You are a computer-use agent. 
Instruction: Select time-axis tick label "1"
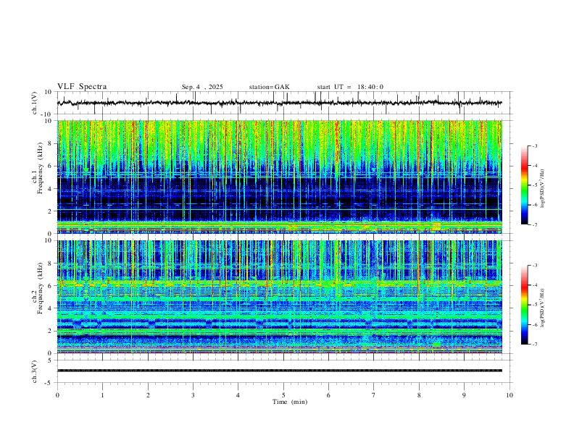tap(102, 395)
